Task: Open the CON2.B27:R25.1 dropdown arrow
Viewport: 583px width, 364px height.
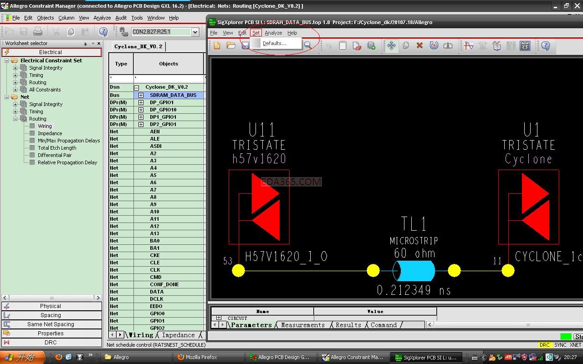Action: tap(195, 32)
